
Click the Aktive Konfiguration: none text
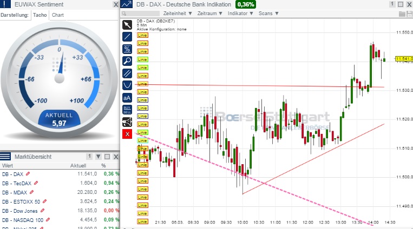coord(161,29)
